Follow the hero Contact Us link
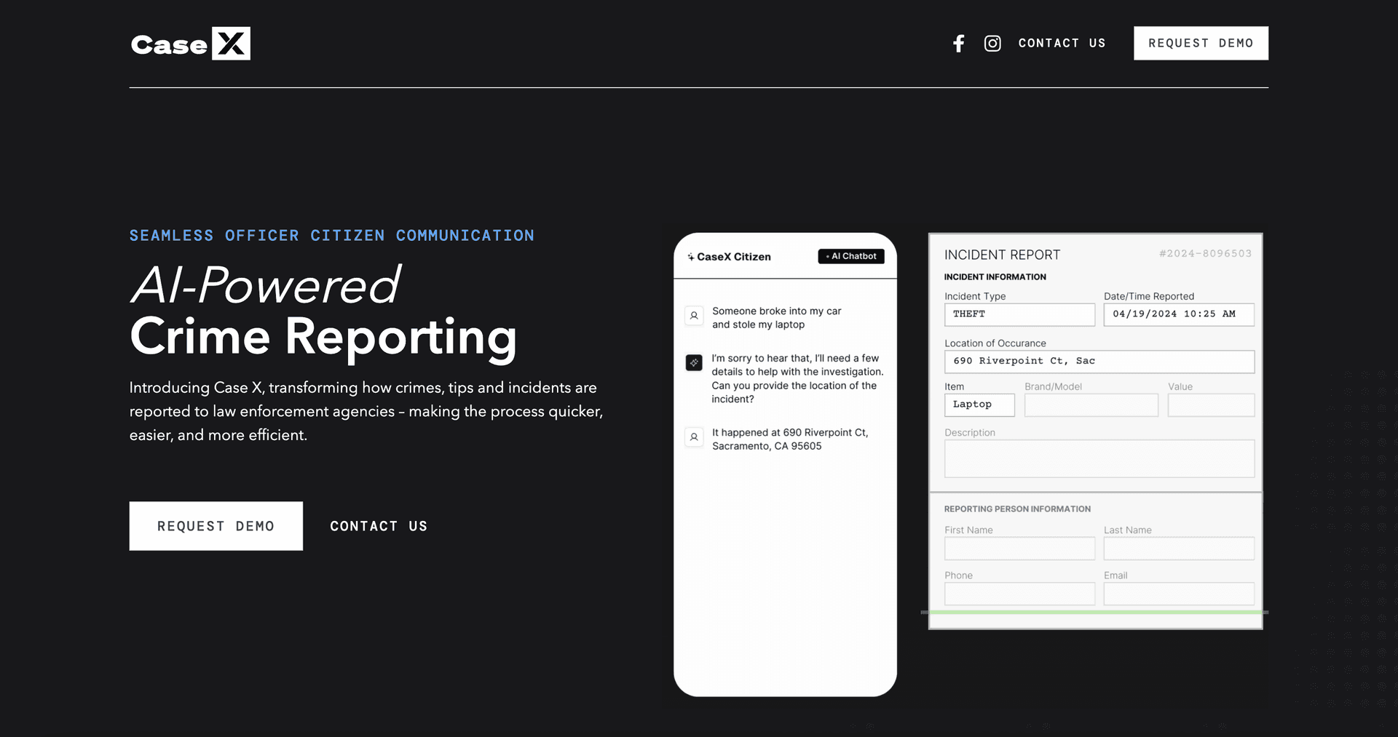1398x737 pixels. coord(379,526)
